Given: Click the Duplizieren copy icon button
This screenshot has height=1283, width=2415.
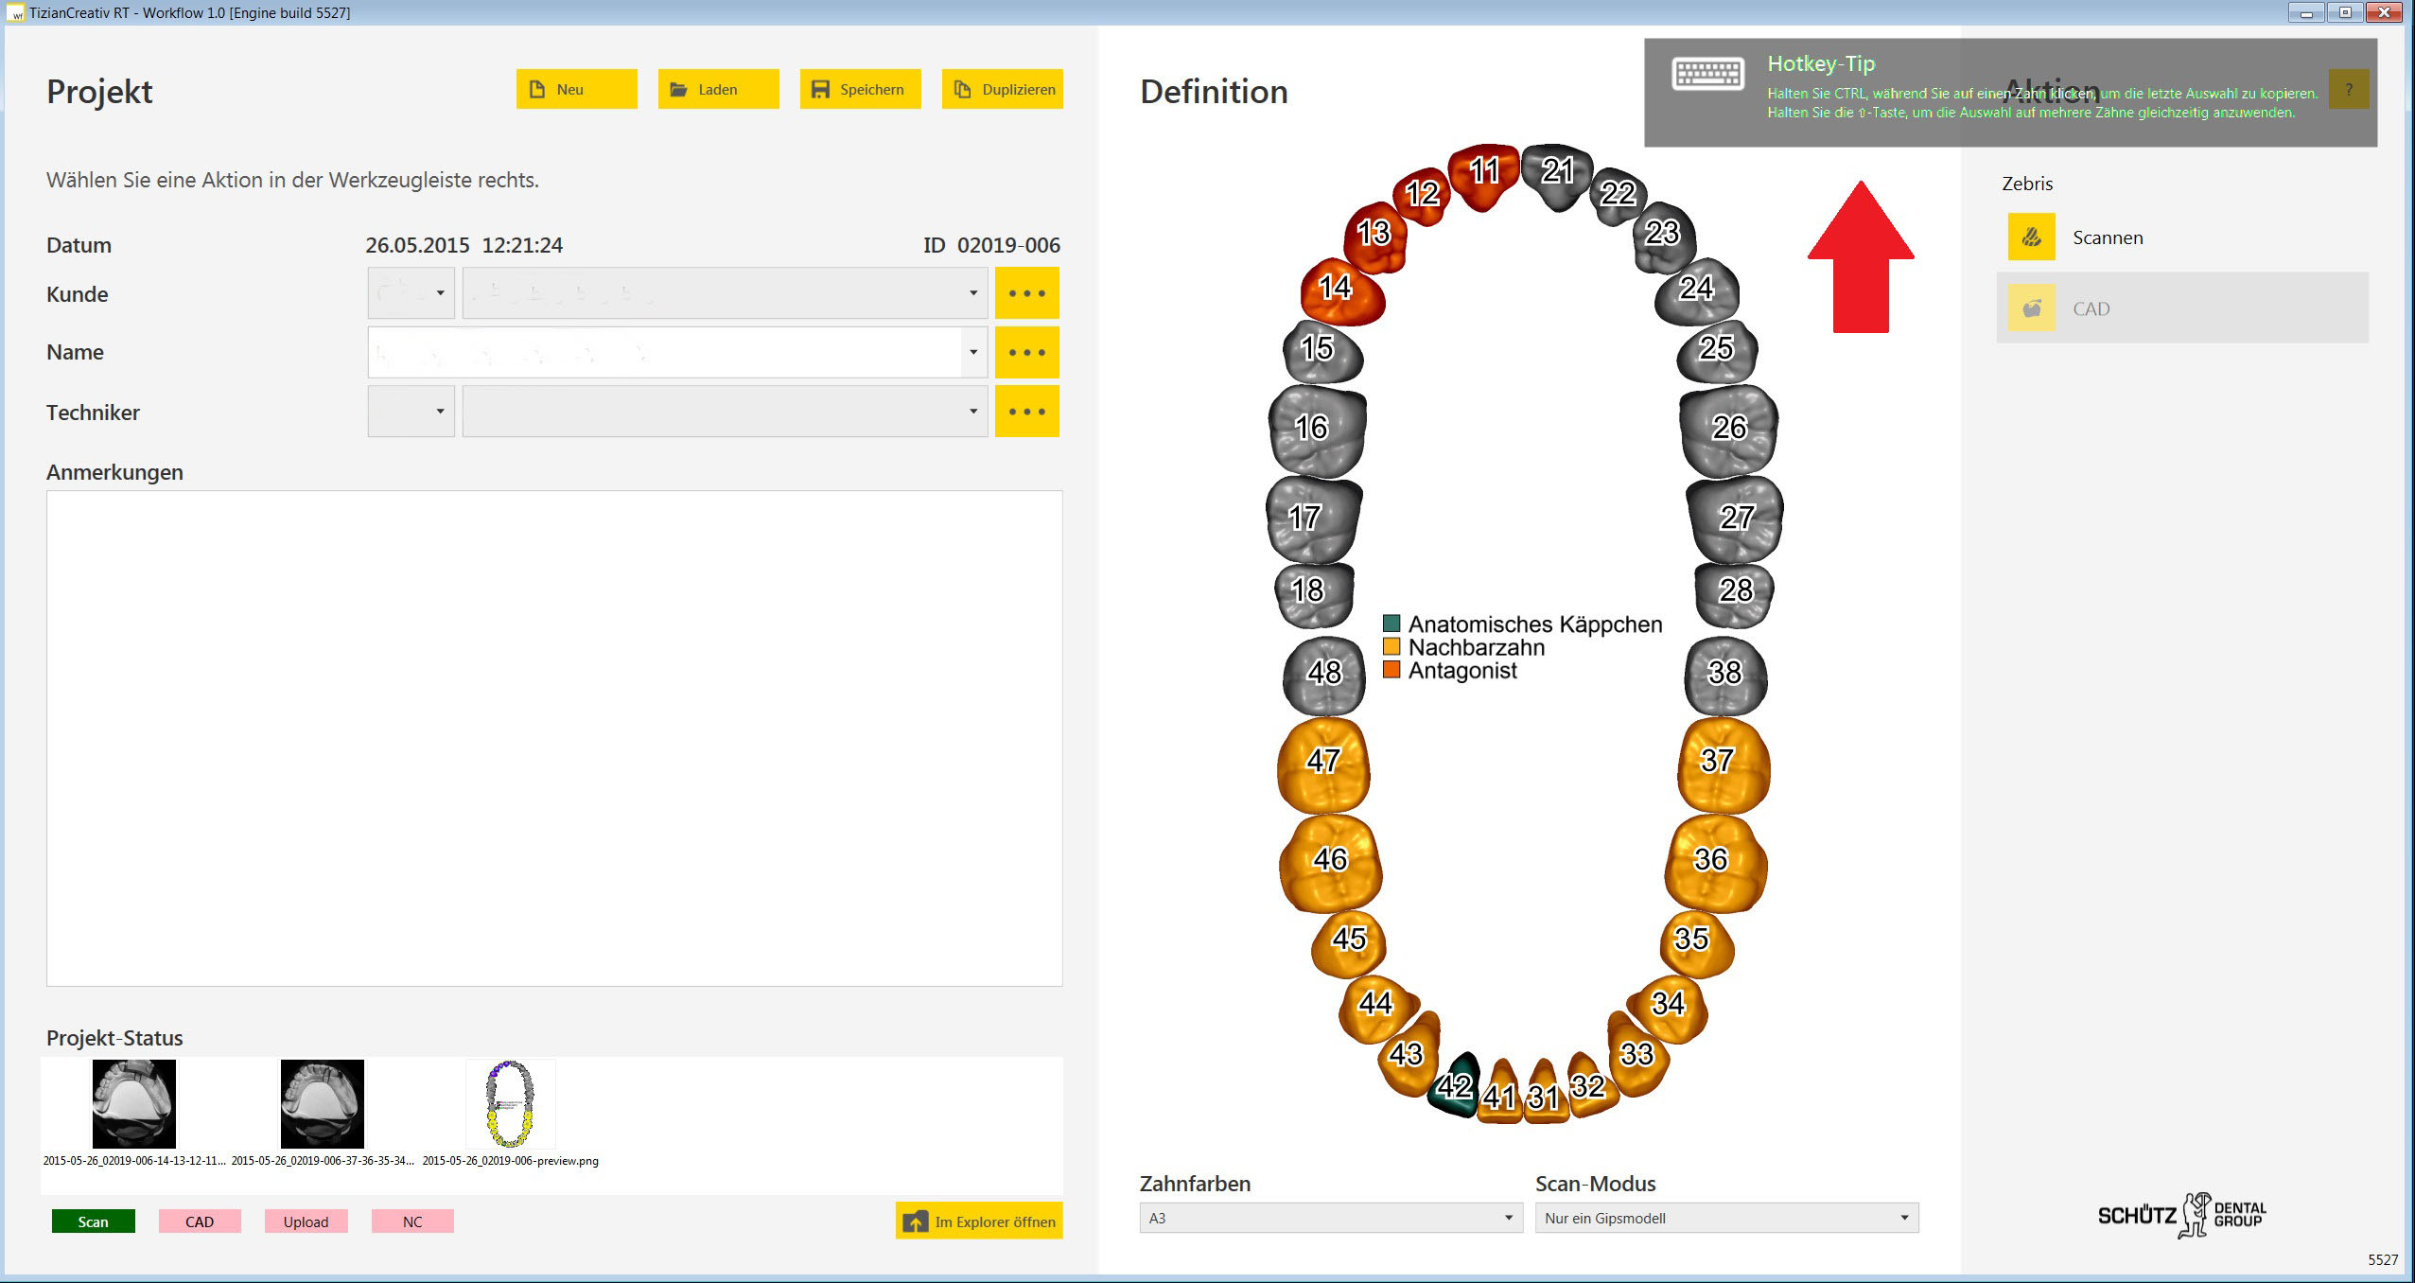Looking at the screenshot, I should pyautogui.click(x=962, y=89).
